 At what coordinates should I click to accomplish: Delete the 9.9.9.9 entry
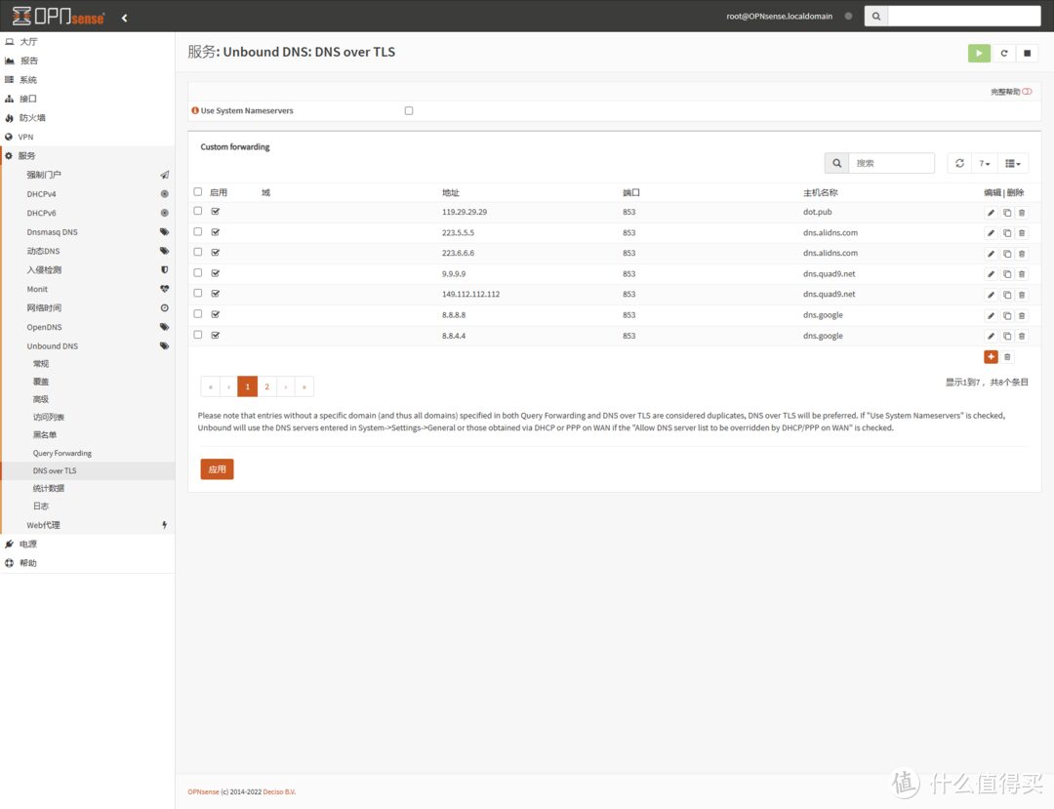pos(1022,274)
